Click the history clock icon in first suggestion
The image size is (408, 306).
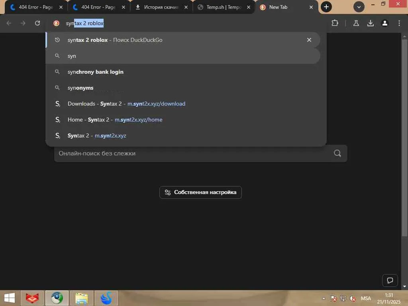point(57,40)
